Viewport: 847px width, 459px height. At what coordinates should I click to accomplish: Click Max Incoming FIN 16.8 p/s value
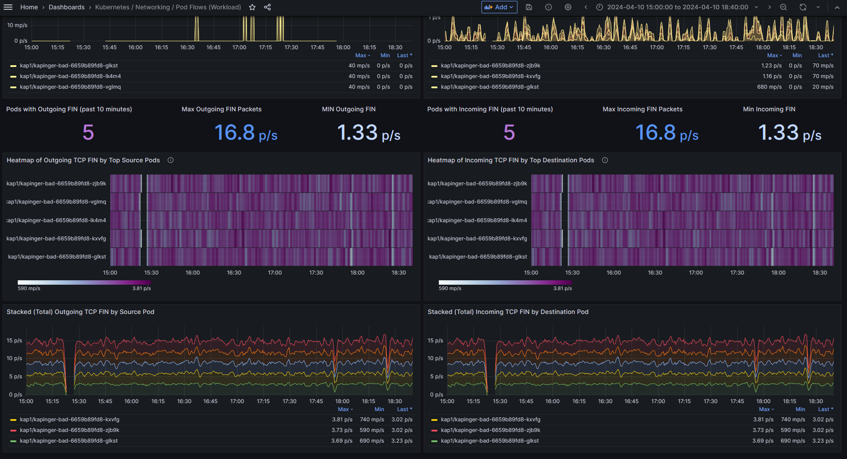[667, 133]
